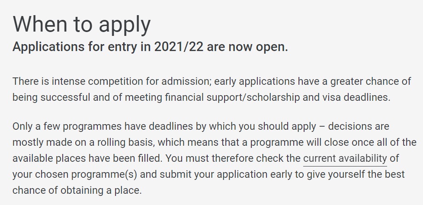
Task: Click the phrase 'rolling basis'
Action: (x=126, y=142)
